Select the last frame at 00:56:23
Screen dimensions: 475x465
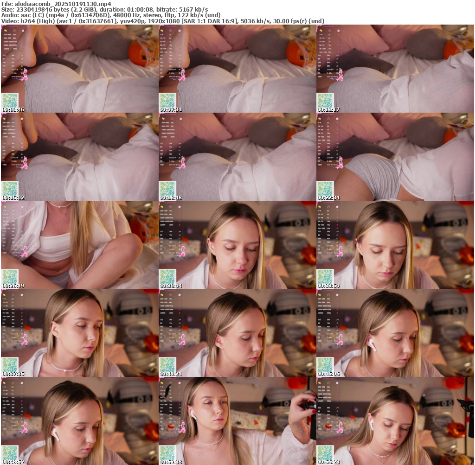coord(395,421)
